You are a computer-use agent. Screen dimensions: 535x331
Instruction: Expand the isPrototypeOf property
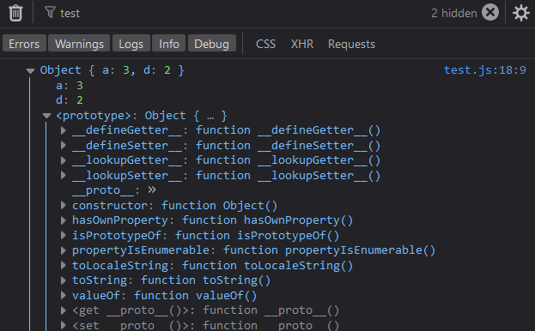click(x=64, y=235)
